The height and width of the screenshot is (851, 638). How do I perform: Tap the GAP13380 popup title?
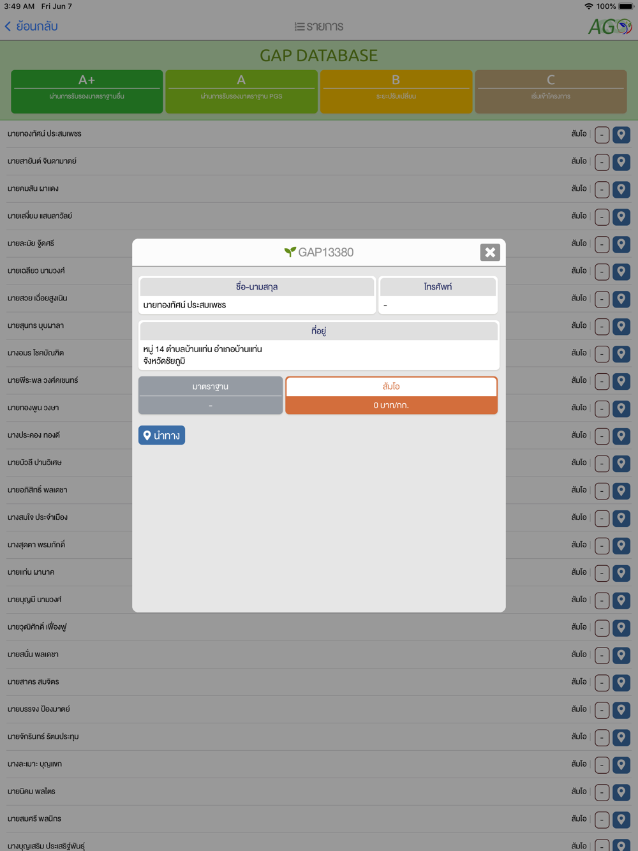click(319, 252)
